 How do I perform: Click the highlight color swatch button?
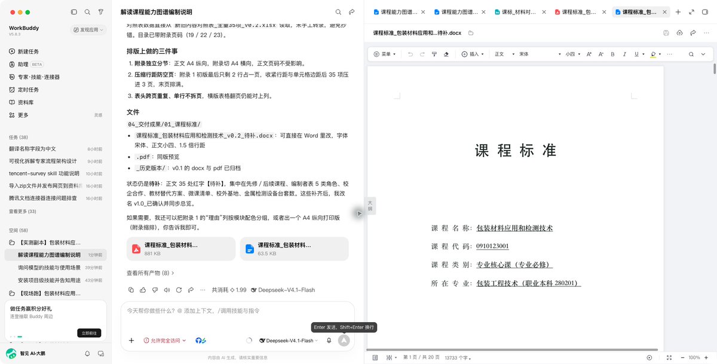coord(653,54)
